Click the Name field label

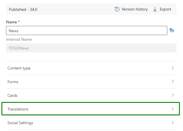pos(11,22)
